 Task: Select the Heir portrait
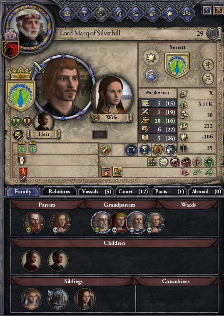[43, 121]
